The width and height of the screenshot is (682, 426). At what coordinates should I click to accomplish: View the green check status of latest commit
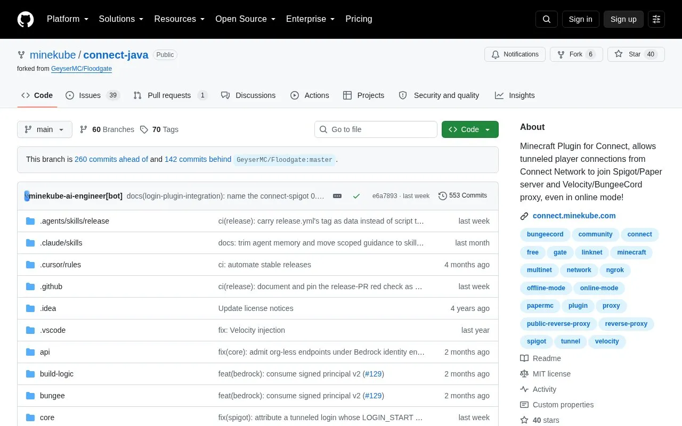click(356, 196)
